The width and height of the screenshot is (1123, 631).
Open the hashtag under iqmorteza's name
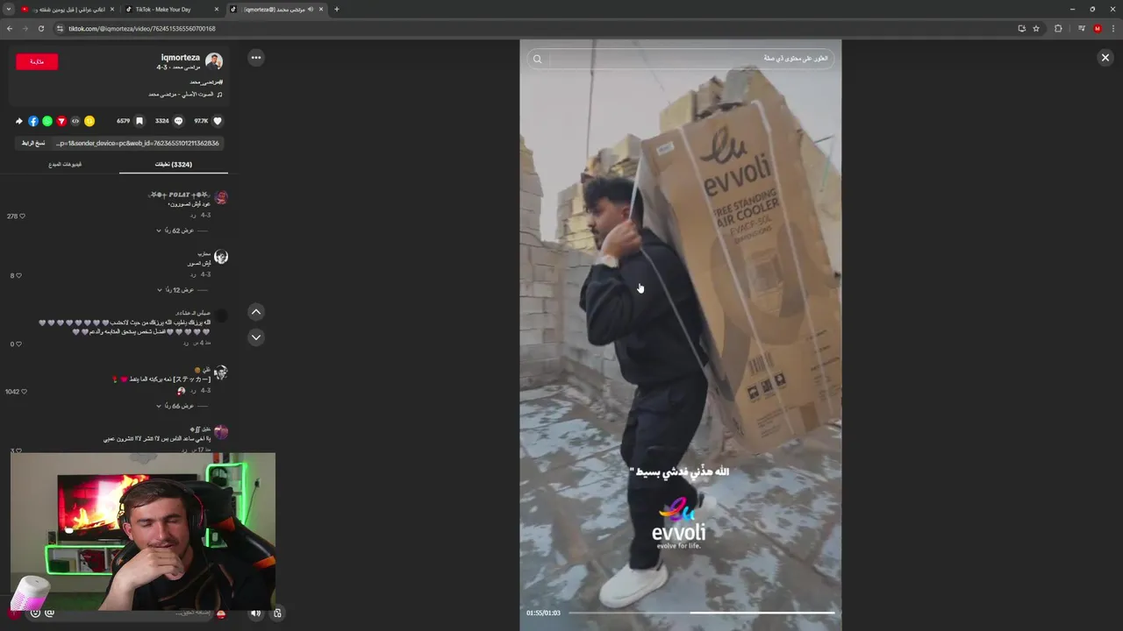pos(206,82)
